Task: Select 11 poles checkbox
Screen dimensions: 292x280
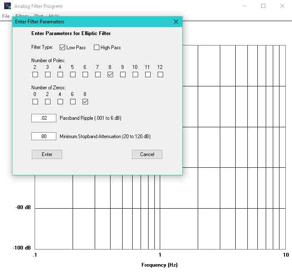Action: tap(148, 75)
